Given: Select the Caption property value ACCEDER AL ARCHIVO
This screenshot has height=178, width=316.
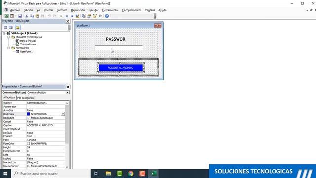Looking at the screenshot, I should [x=39, y=125].
